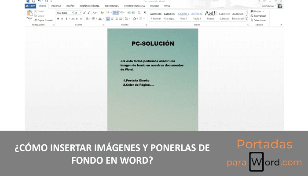Apply the Título 2 style
308x176 pixels.
[197, 16]
